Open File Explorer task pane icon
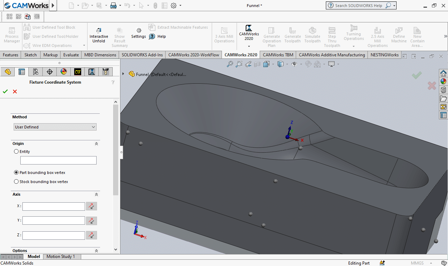This screenshot has height=266, width=448. [x=443, y=98]
